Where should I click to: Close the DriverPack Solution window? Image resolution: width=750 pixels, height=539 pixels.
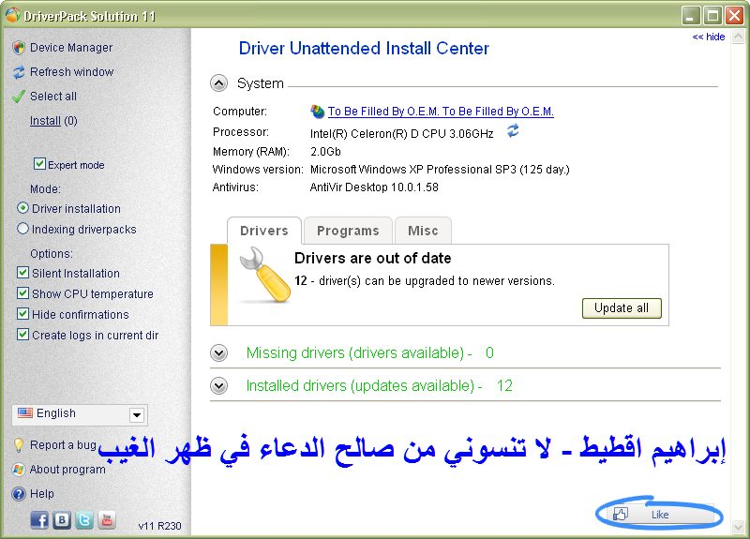734,16
